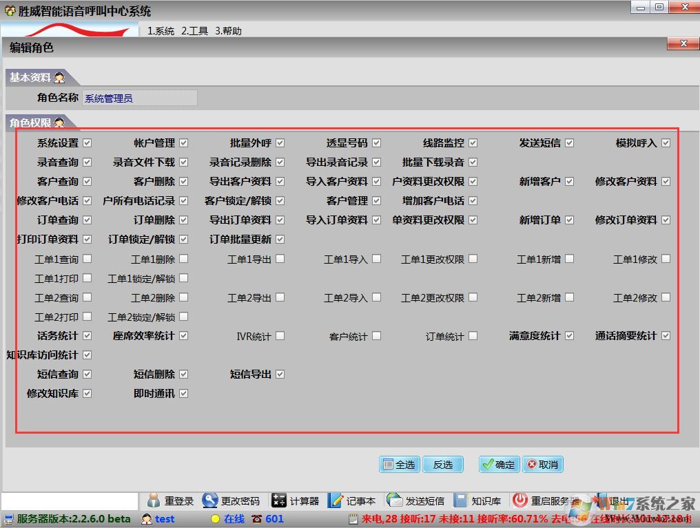Click the 反选 invert selection button
Viewport: 700px width, 528px height.
pyautogui.click(x=443, y=464)
